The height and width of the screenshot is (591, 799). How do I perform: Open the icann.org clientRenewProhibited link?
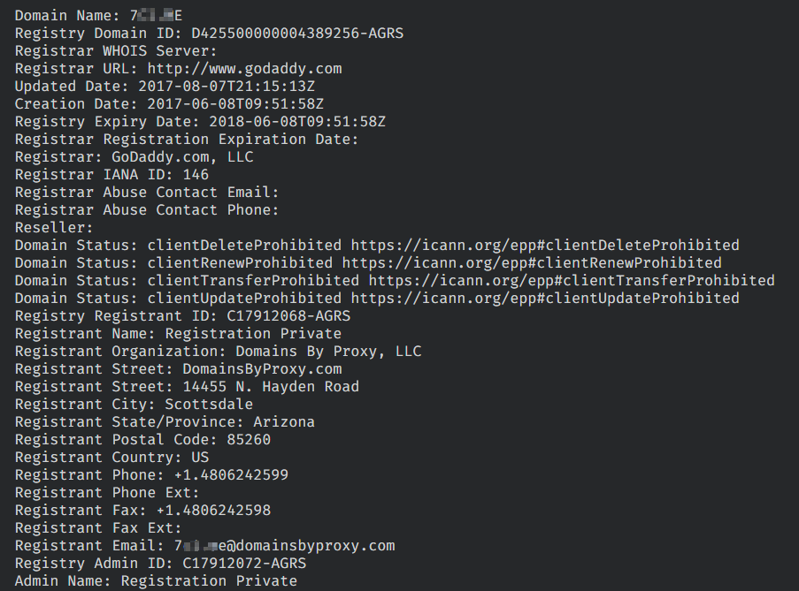click(532, 263)
